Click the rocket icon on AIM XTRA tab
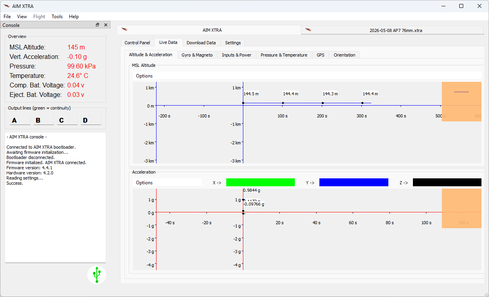Screen dimensions: 489x297 coord(124,30)
